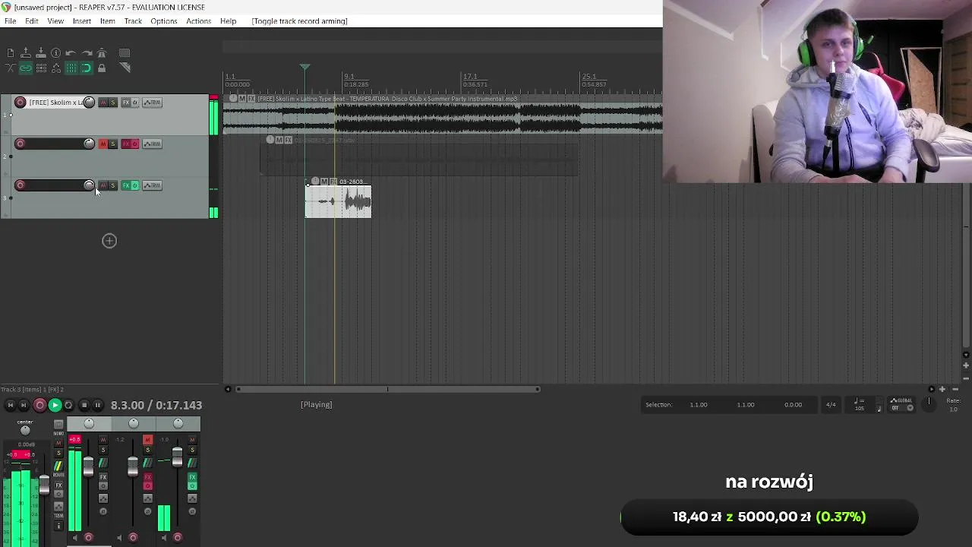Click track 1 volume knob
This screenshot has height=547, width=972.
click(89, 103)
